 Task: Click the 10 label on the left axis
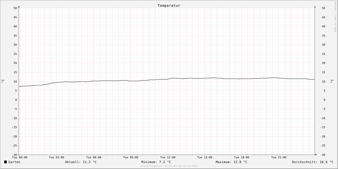click(15, 82)
